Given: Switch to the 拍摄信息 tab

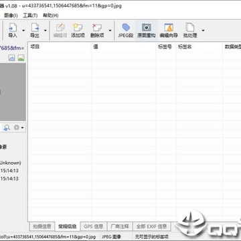Looking at the screenshot, I should coord(42,226).
